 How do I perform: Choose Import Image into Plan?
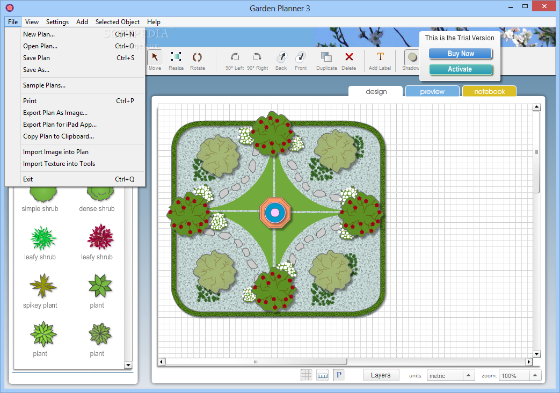tap(75, 152)
